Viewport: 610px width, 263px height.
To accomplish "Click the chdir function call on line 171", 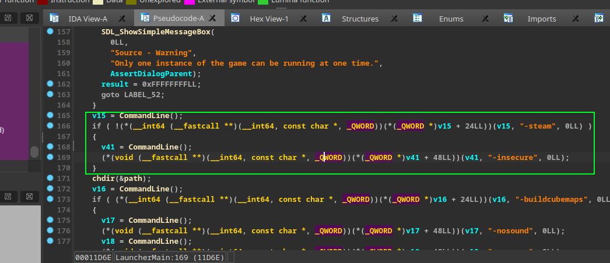I will coord(103,179).
